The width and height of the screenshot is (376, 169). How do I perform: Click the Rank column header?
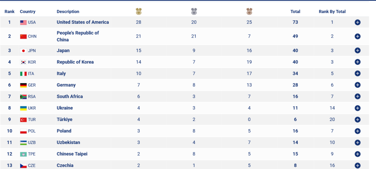click(9, 11)
